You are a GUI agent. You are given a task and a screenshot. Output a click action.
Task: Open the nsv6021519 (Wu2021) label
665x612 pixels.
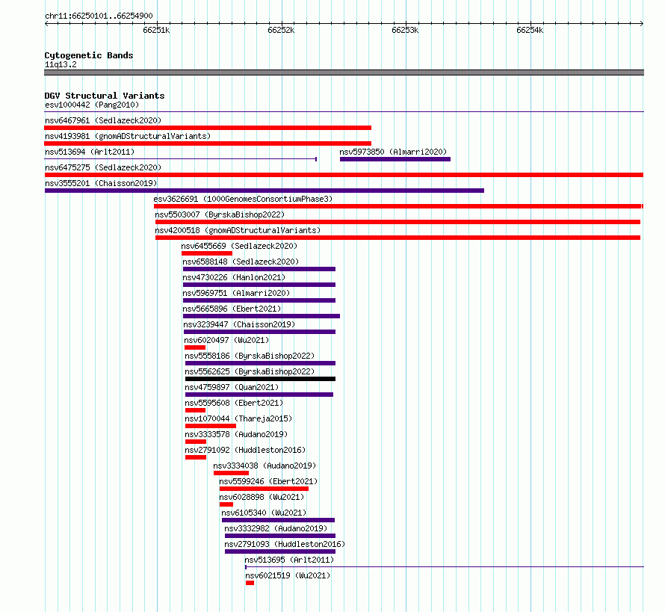point(288,575)
